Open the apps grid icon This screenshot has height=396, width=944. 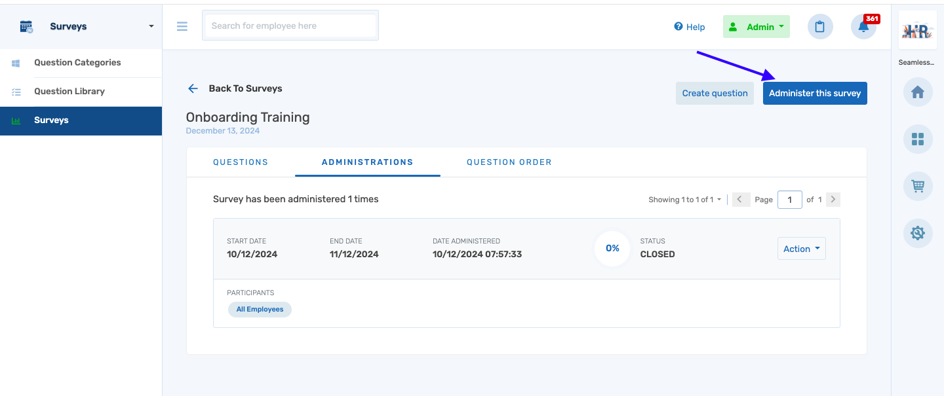[917, 139]
